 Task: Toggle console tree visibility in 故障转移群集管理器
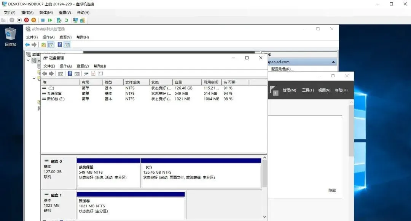pyautogui.click(x=51, y=44)
